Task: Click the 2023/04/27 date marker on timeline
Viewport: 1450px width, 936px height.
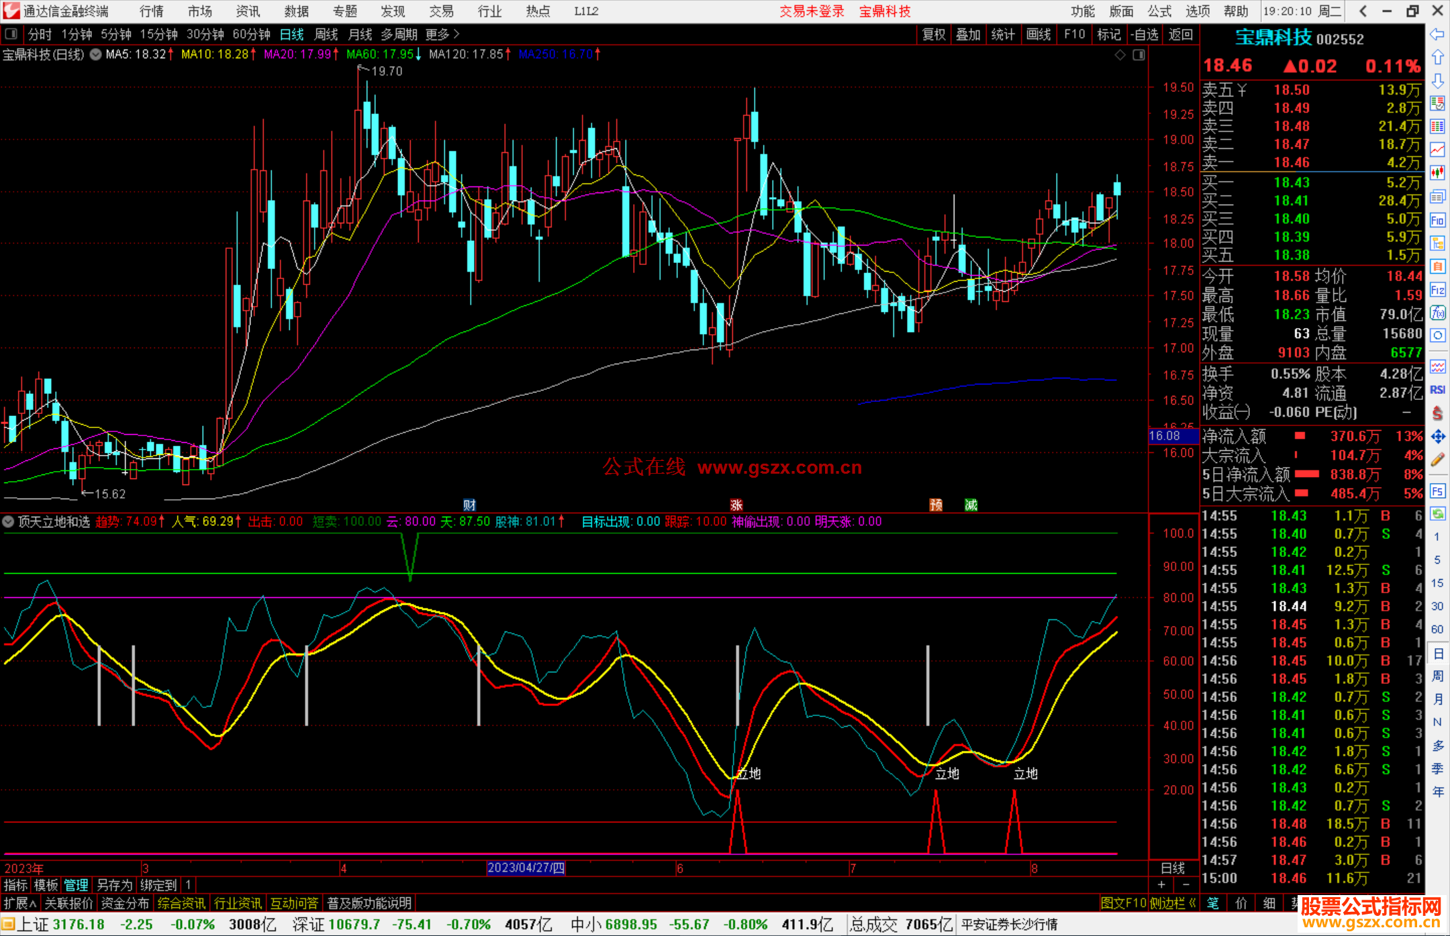Action: pos(526,868)
